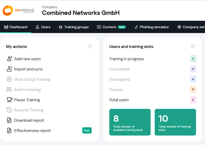
Task: Click the Training in progress count badge
Action: coord(193,59)
